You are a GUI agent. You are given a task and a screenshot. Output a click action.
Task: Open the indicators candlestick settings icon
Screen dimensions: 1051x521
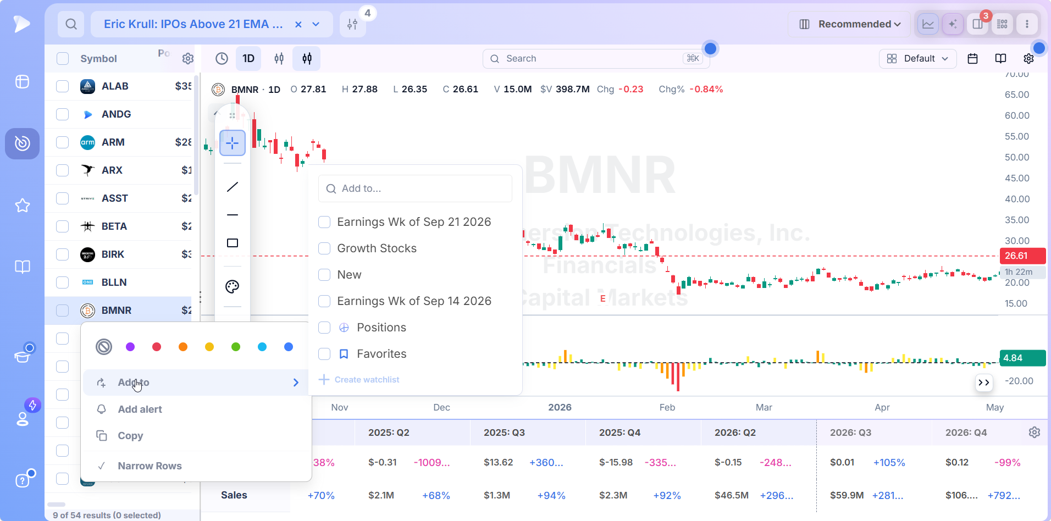(307, 59)
